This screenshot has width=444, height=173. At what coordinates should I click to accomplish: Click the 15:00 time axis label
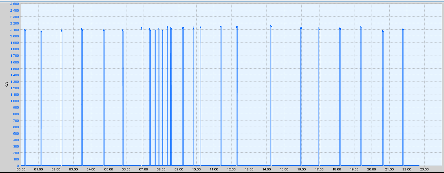284,169
